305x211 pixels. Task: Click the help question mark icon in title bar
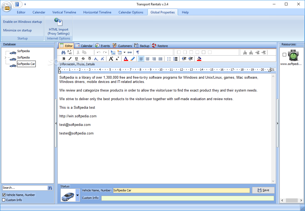[x=17, y=4]
